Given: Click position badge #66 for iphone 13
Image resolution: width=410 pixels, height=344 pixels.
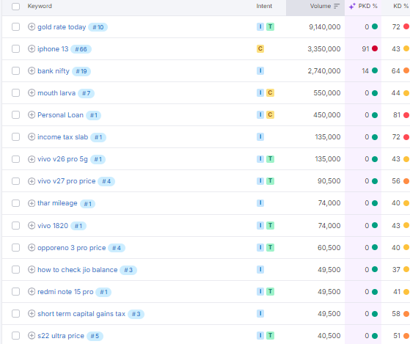Looking at the screenshot, I should [81, 49].
